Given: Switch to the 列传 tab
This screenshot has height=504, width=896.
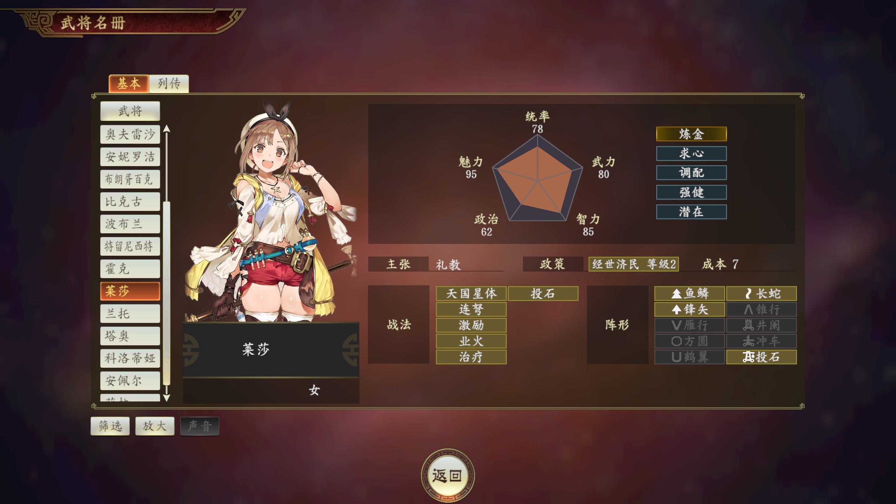Looking at the screenshot, I should click(169, 84).
